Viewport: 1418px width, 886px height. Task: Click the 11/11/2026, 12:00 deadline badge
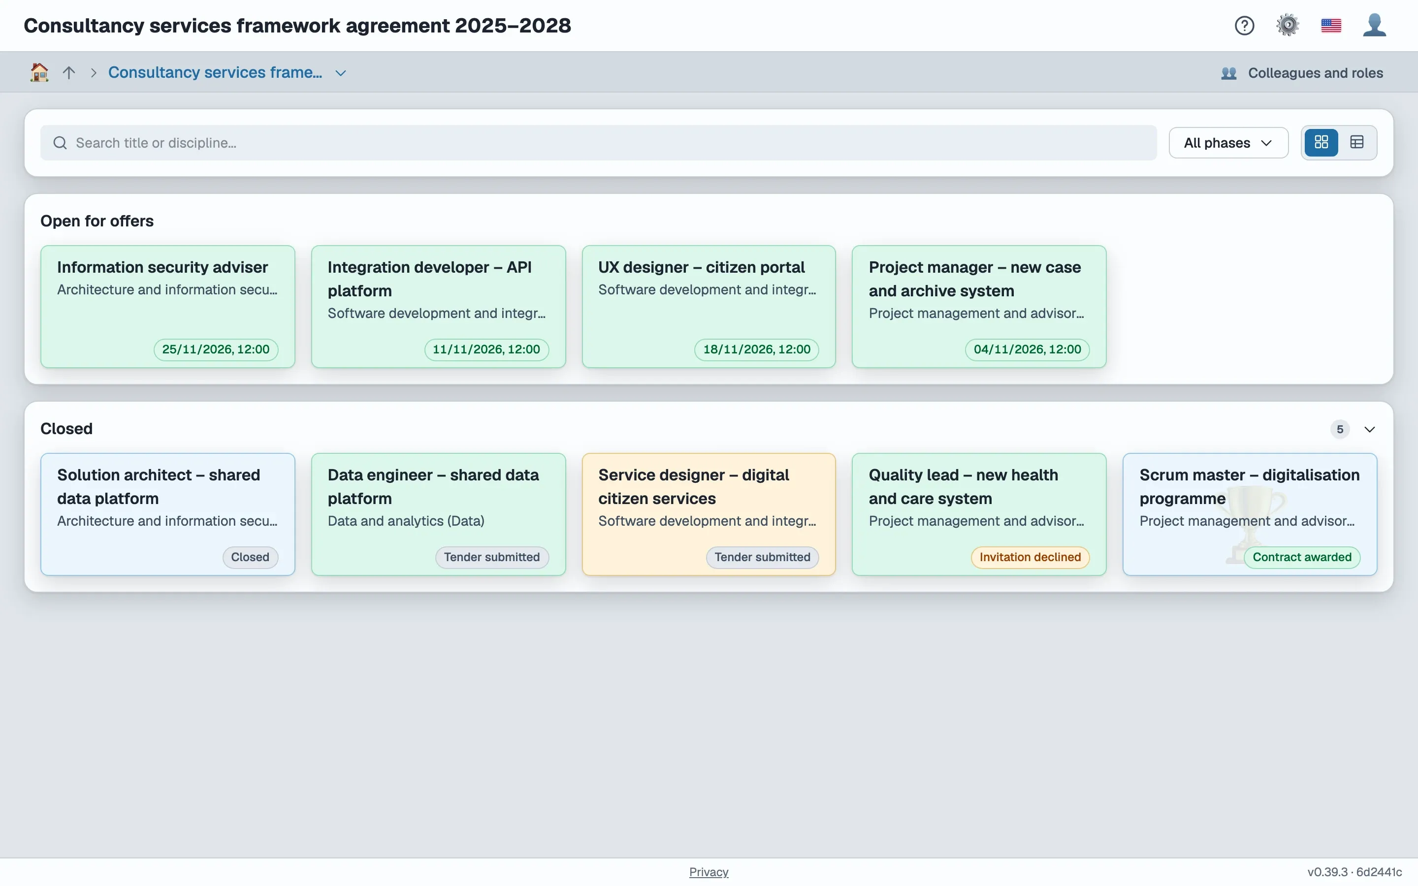tap(486, 350)
